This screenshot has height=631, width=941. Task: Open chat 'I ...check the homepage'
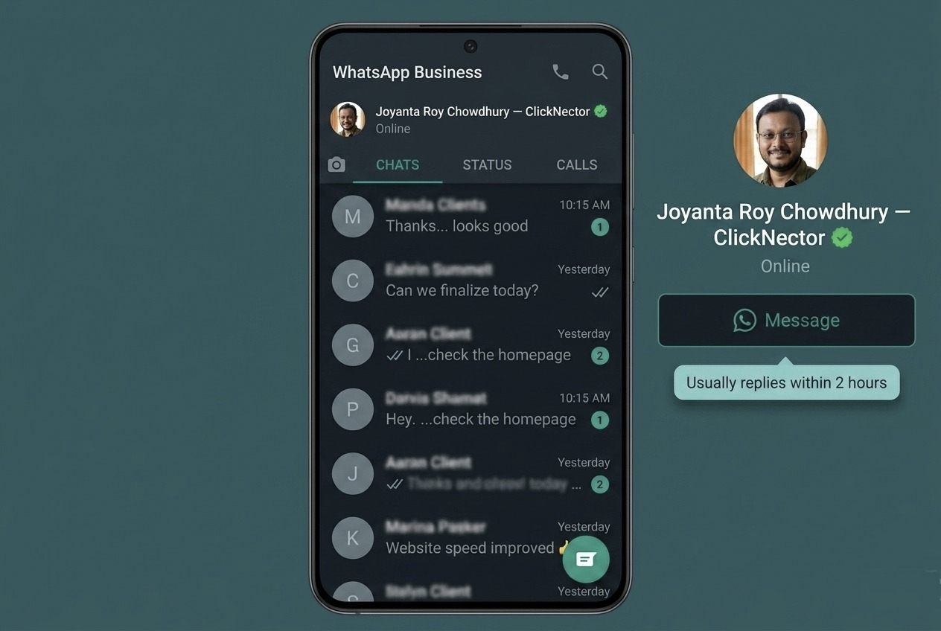tap(470, 345)
